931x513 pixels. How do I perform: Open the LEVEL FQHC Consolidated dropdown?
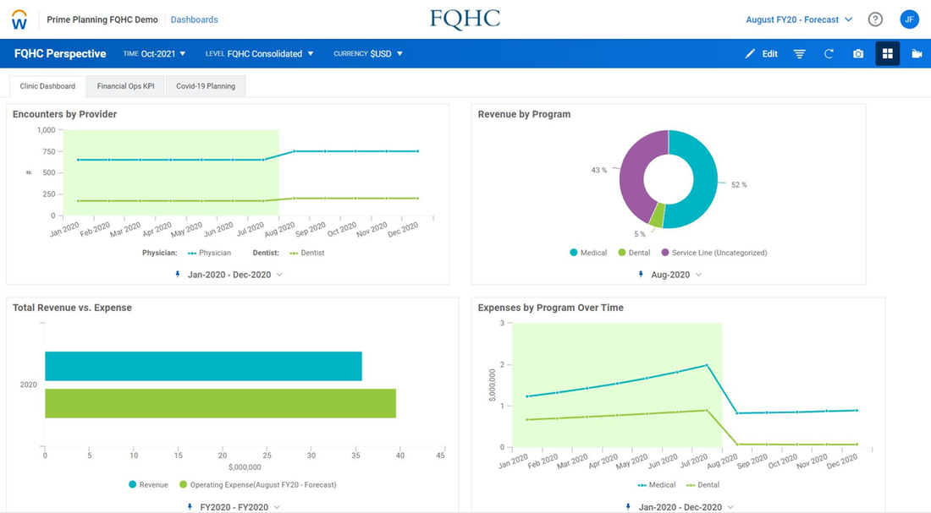pyautogui.click(x=260, y=54)
